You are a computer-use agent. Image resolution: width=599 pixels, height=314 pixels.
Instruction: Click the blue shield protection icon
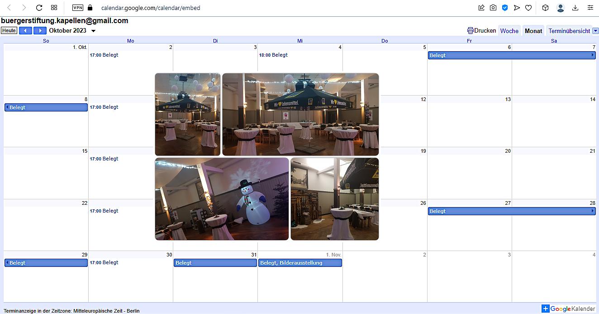click(504, 7)
